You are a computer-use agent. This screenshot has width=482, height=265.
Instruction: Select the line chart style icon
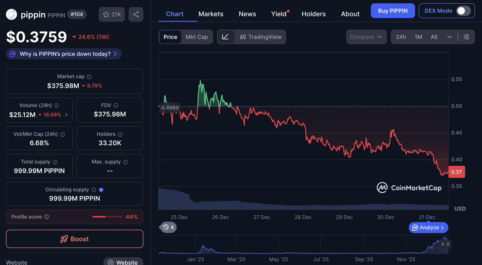click(x=225, y=37)
